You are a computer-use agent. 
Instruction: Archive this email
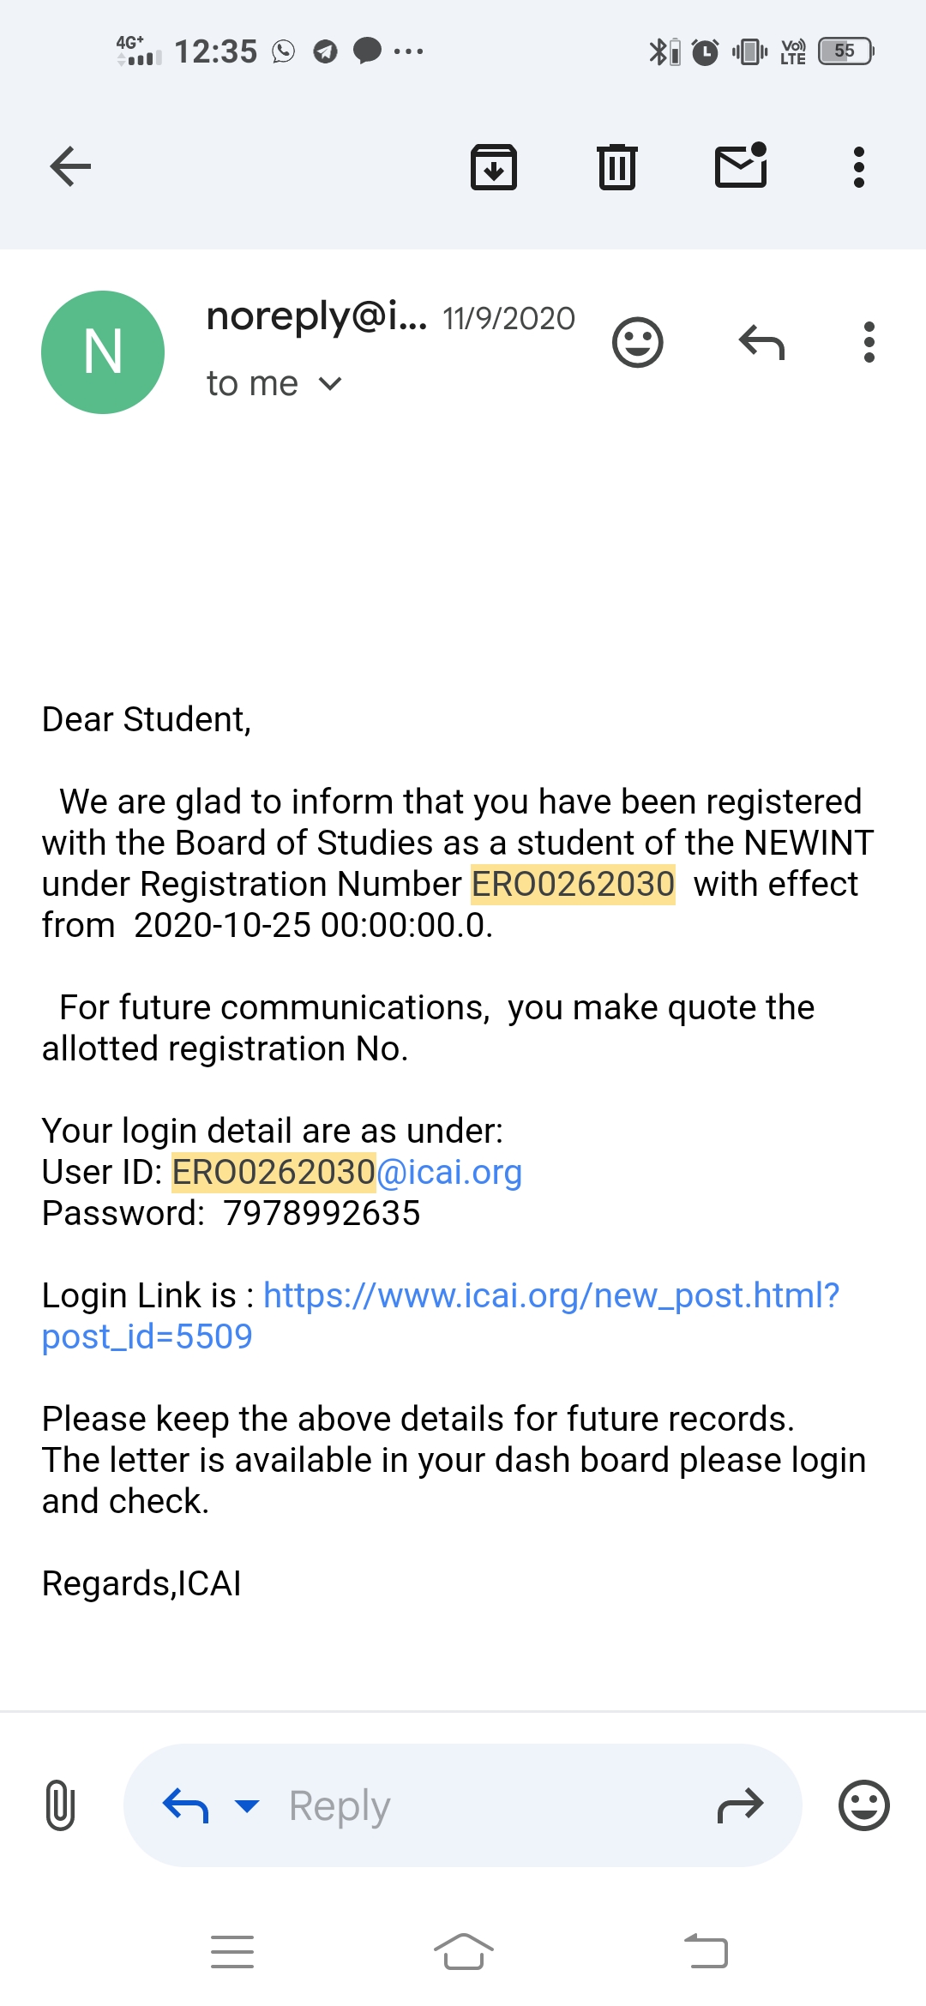pos(494,166)
